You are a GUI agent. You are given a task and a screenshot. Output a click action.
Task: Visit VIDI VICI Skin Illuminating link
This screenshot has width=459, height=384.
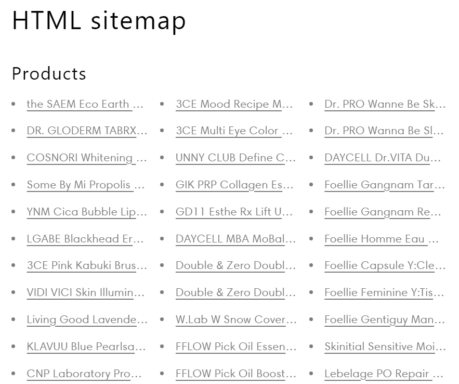[x=86, y=292]
